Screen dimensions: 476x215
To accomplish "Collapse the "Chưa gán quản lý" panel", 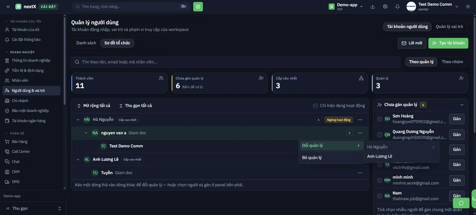I will pyautogui.click(x=462, y=105).
